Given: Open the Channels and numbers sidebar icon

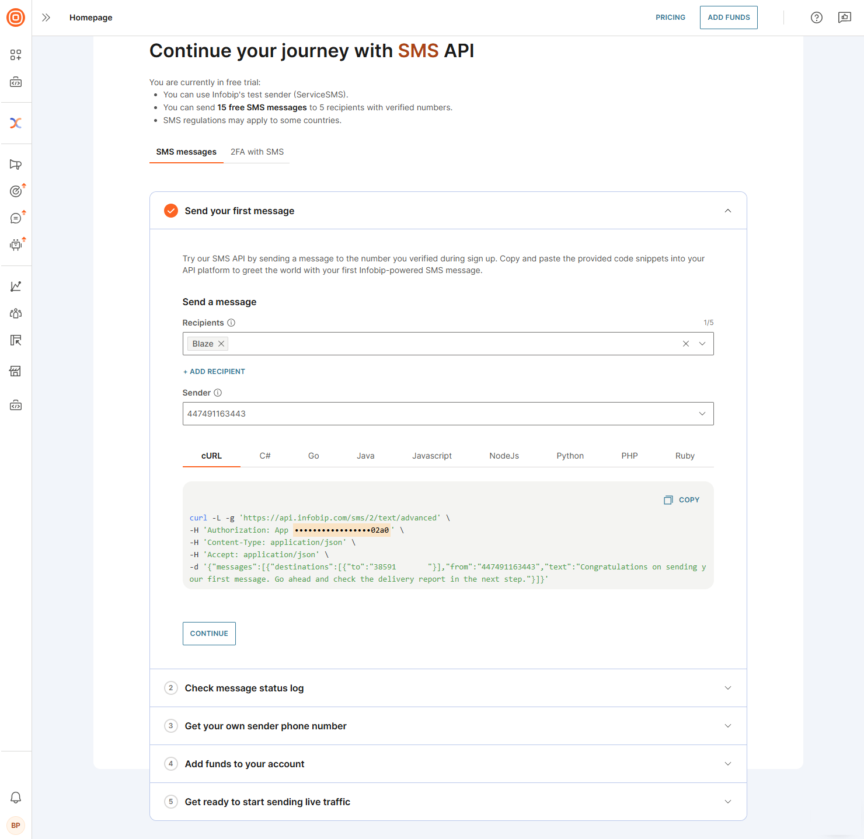Looking at the screenshot, I should pyautogui.click(x=16, y=340).
